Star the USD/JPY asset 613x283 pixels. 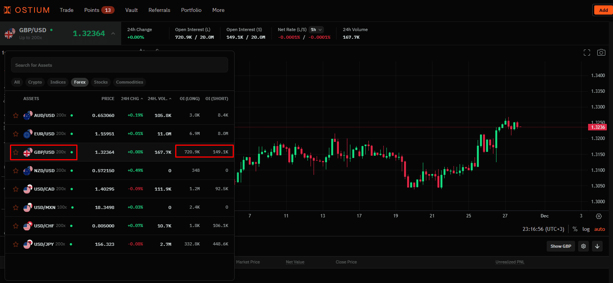16,244
